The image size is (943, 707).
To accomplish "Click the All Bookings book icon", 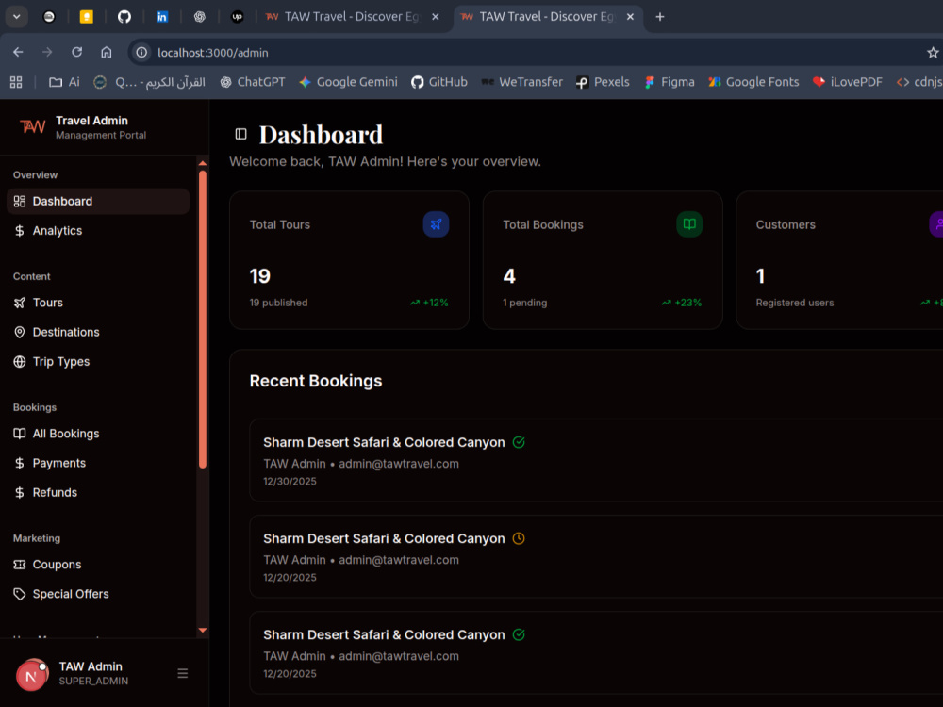I will pos(20,434).
